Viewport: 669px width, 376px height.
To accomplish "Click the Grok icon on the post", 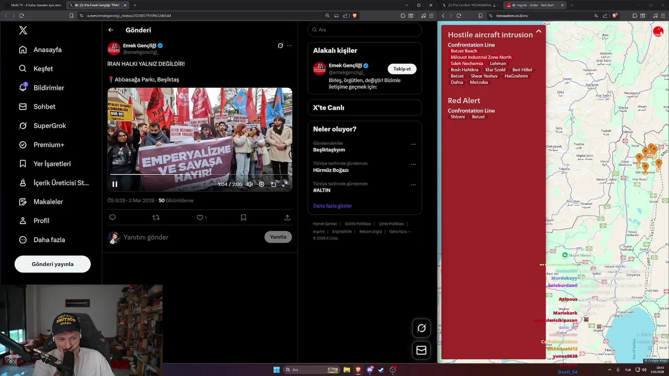I will click(280, 45).
